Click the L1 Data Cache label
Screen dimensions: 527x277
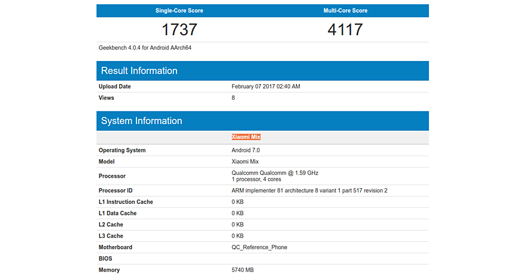click(x=118, y=213)
